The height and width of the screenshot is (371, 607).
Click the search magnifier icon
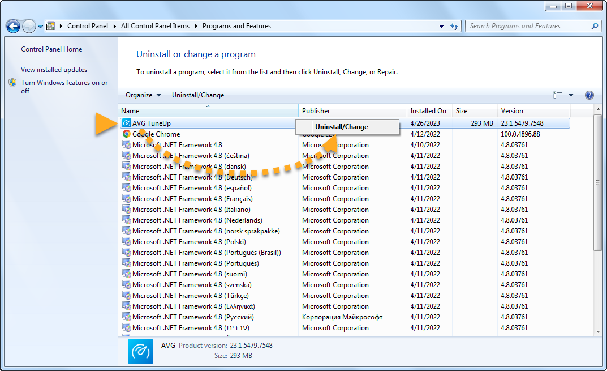point(595,26)
